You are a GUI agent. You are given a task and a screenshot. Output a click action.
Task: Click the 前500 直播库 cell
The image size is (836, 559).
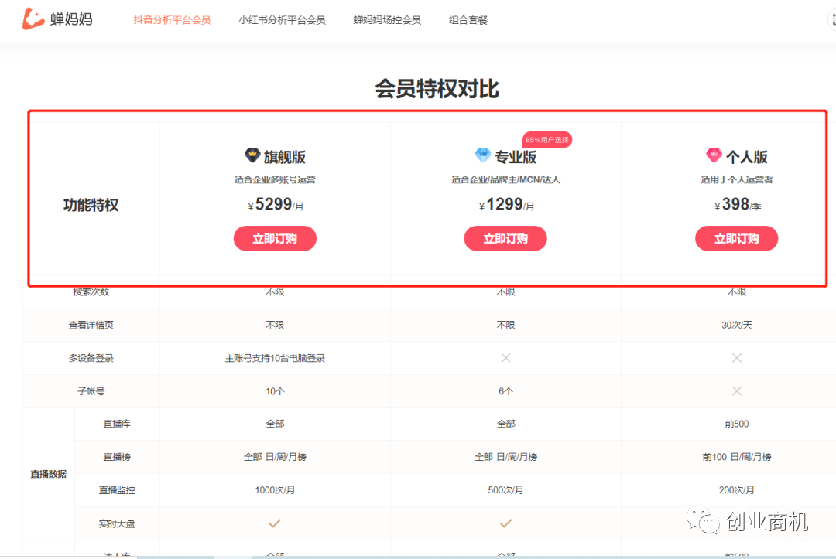(x=736, y=424)
